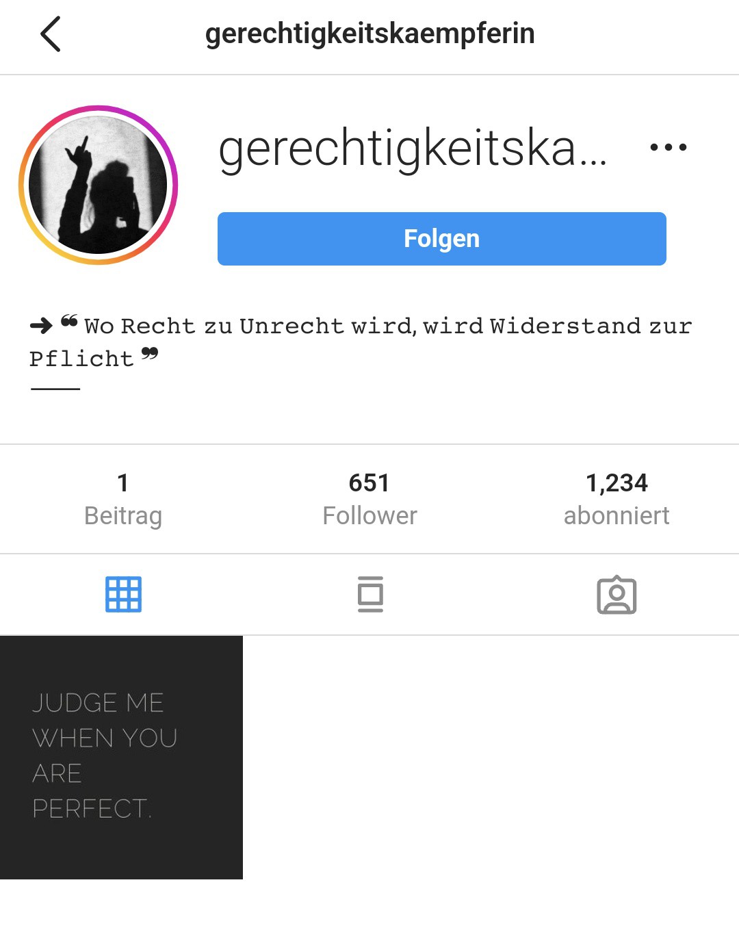Tap the 651 follower number
Image resolution: width=739 pixels, height=928 pixels.
coord(369,483)
